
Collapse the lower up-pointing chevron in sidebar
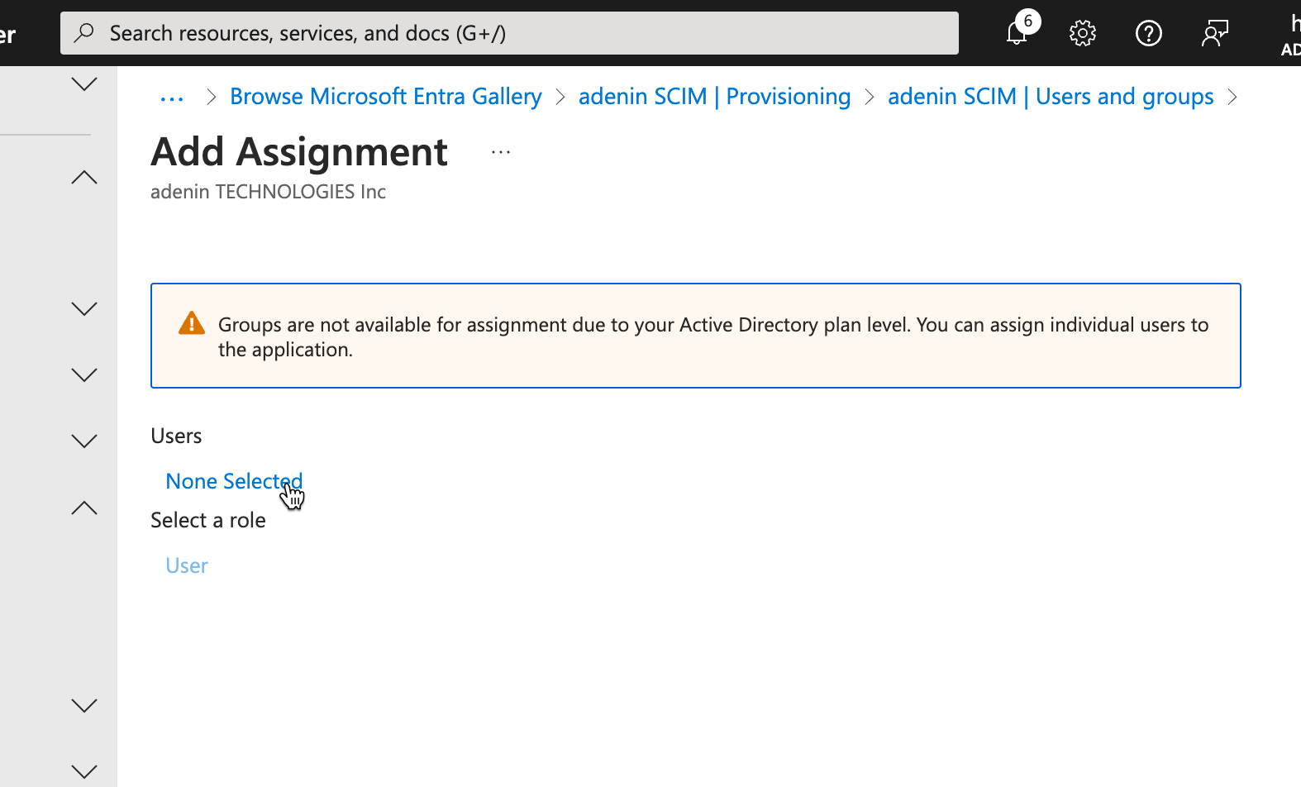tap(84, 508)
